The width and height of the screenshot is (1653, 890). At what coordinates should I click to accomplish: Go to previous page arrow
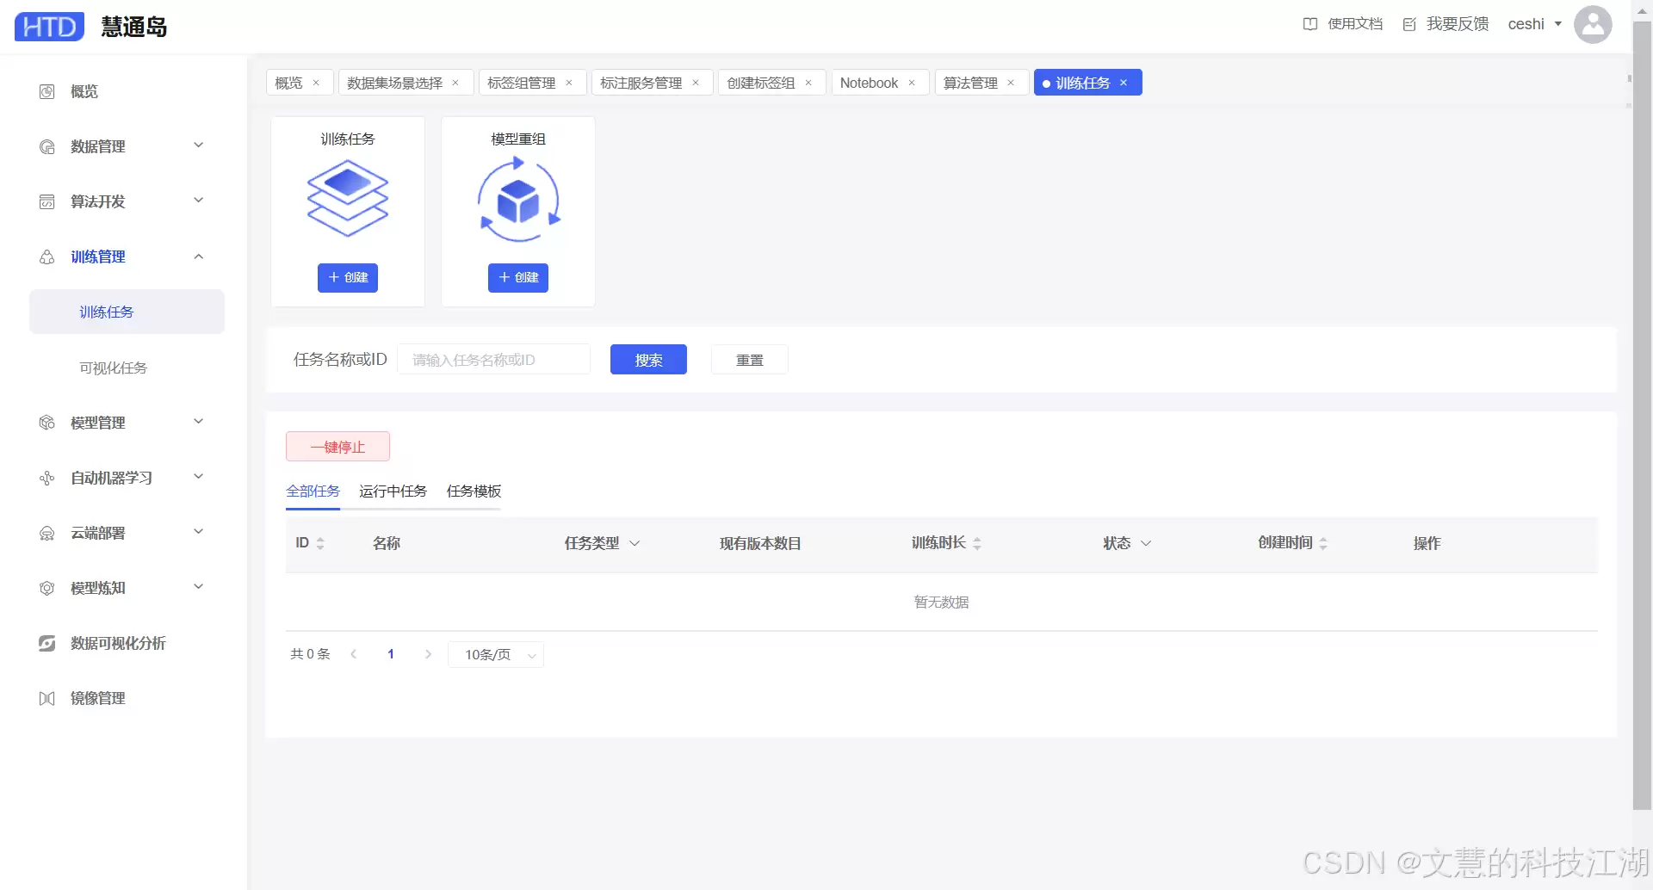(354, 654)
